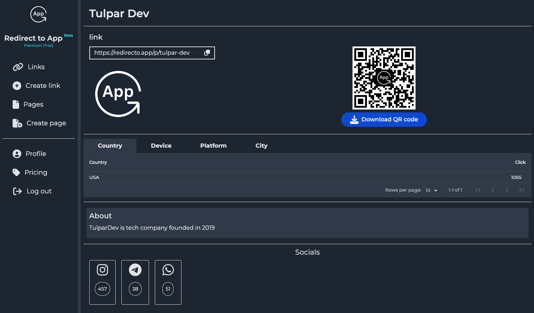Click the Redirect to App logo in sidebar

[x=39, y=14]
